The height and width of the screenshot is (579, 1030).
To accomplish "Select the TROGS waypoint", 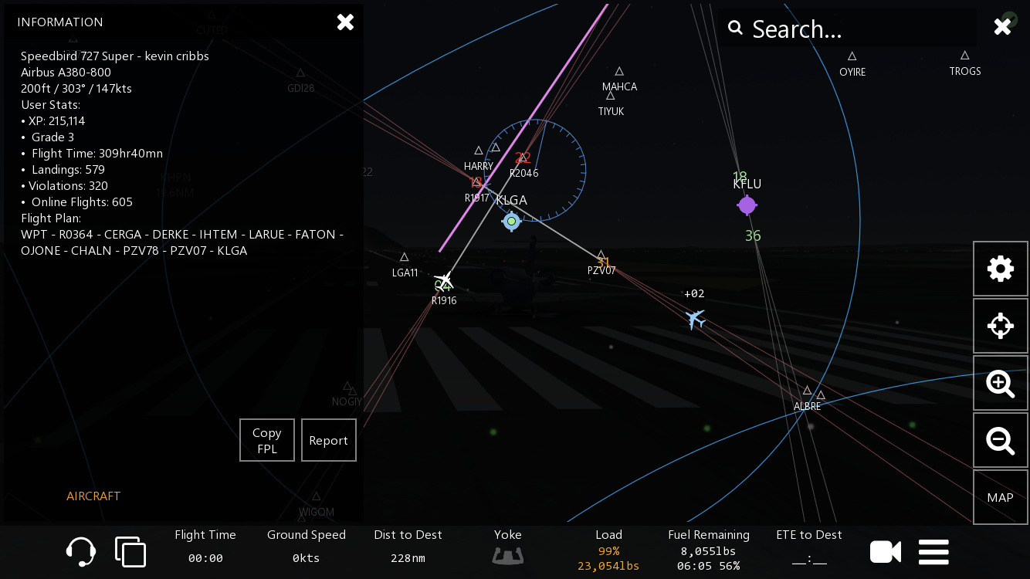I will (x=964, y=56).
